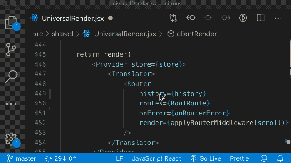Open the Search view

coord(11,77)
